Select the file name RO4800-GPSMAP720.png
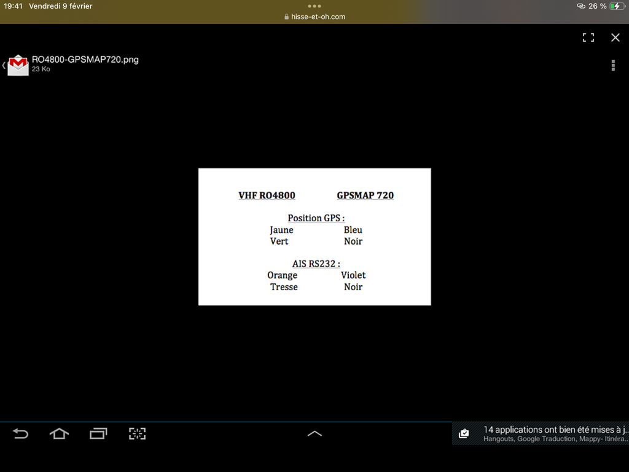The width and height of the screenshot is (629, 472). pos(85,60)
